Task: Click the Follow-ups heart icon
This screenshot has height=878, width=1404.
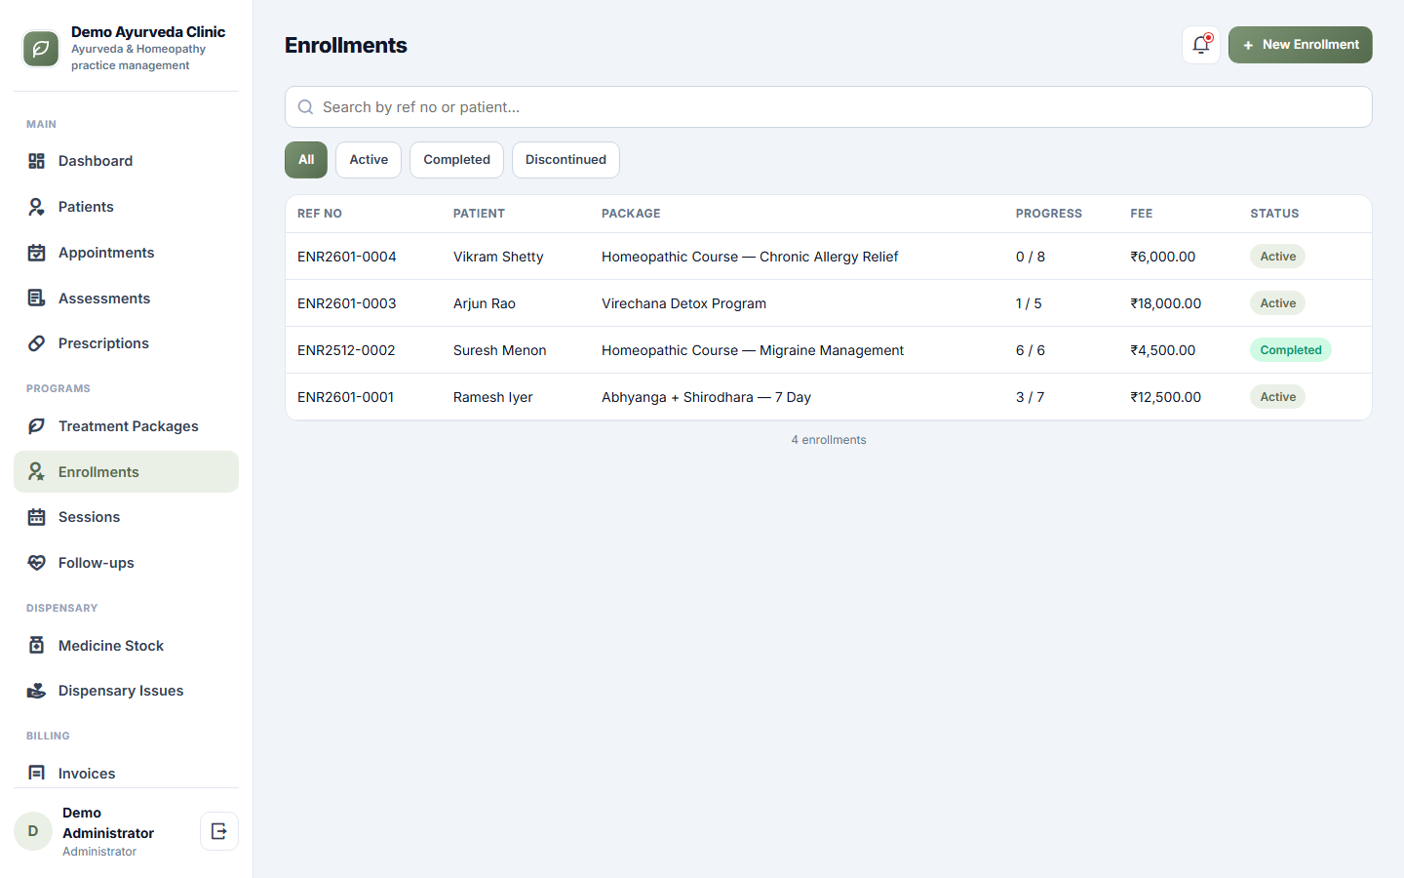Action: pos(36,563)
